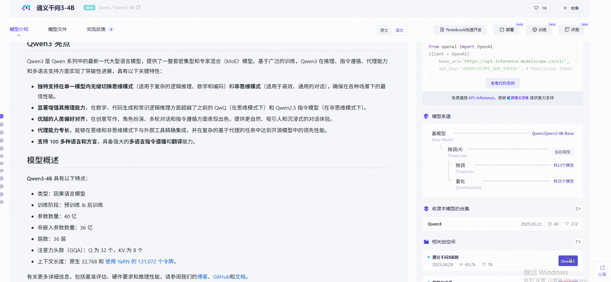
Task: Open the Qwen3 collection card
Action: 502,224
